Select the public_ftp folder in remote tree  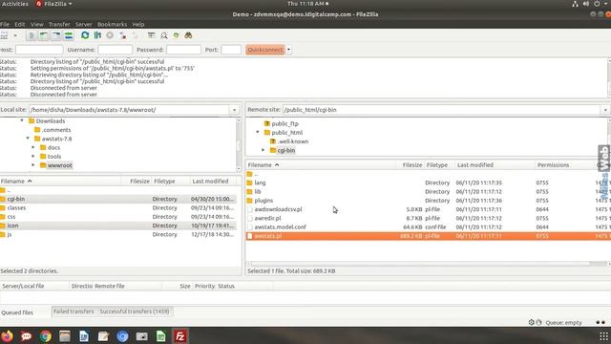[x=284, y=123]
